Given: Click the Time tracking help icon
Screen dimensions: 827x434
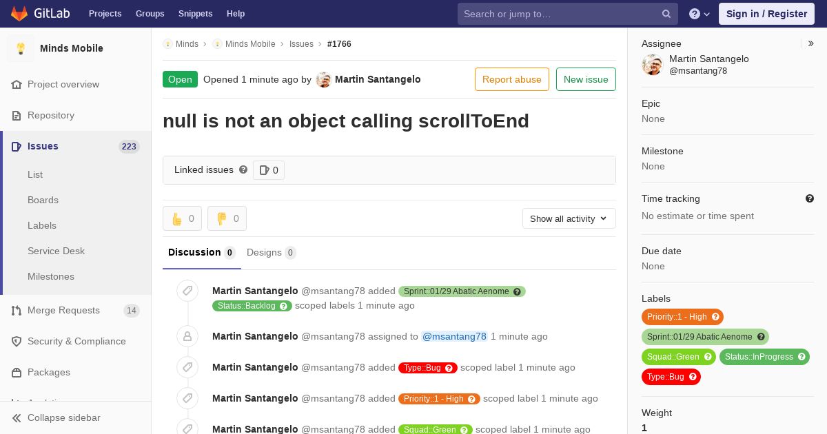Looking at the screenshot, I should (810, 198).
